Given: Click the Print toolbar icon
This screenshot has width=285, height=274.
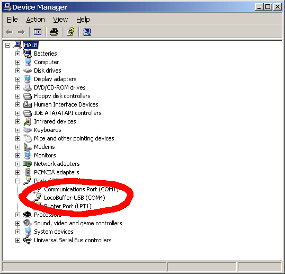Looking at the screenshot, I should coord(54,32).
